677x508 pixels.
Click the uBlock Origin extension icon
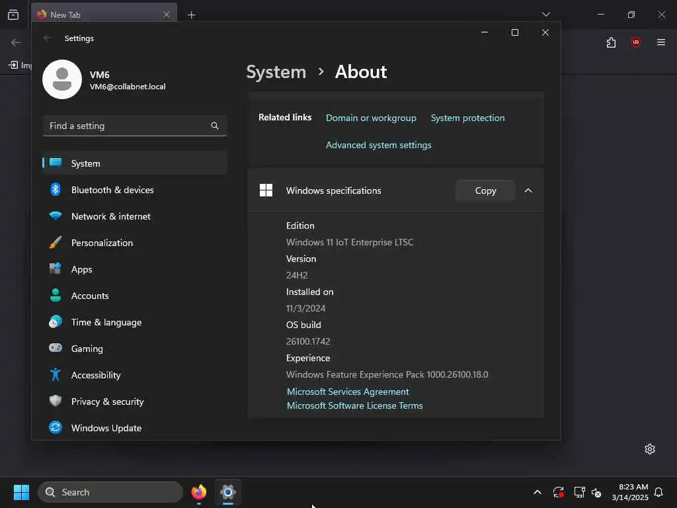coord(635,42)
